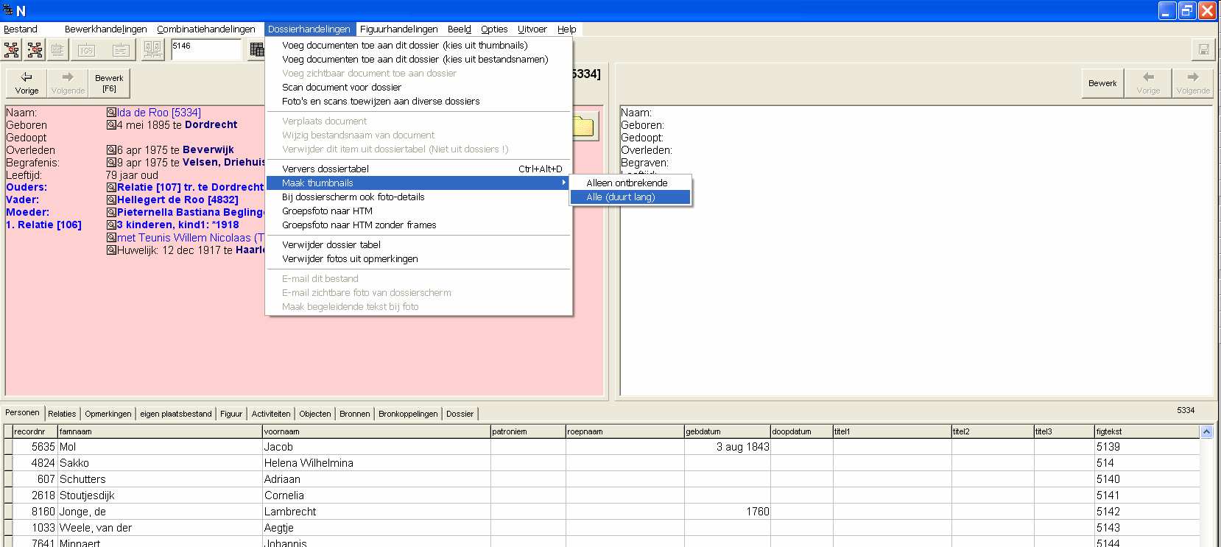This screenshot has width=1221, height=547.
Task: Switch to the Bronkoppelingen tab
Action: click(408, 414)
